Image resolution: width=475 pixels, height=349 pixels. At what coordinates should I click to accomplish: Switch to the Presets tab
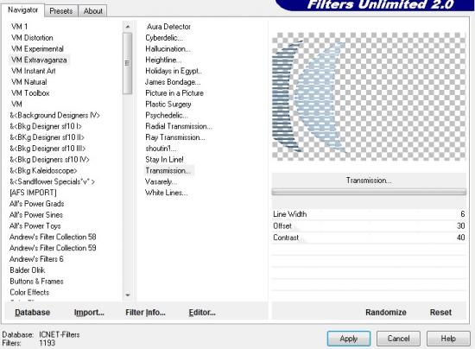61,11
